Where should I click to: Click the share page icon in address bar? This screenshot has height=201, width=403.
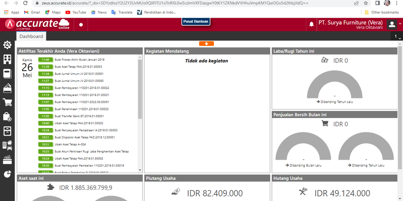[356, 3]
